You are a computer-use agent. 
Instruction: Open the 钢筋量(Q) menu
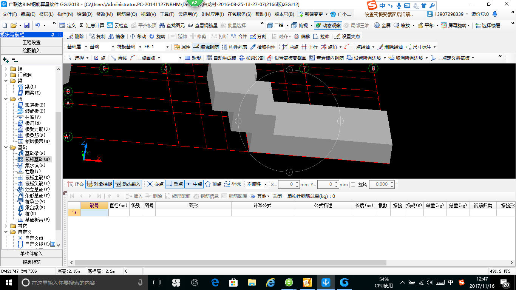(127, 14)
